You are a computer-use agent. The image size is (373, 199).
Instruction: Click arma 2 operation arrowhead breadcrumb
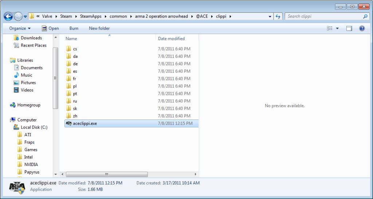[x=161, y=16]
